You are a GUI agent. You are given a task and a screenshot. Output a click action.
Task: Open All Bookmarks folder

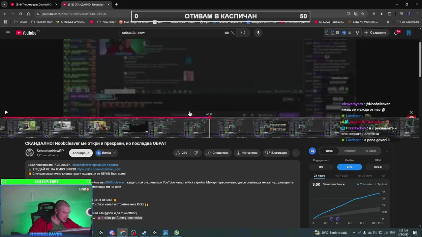tap(408, 22)
